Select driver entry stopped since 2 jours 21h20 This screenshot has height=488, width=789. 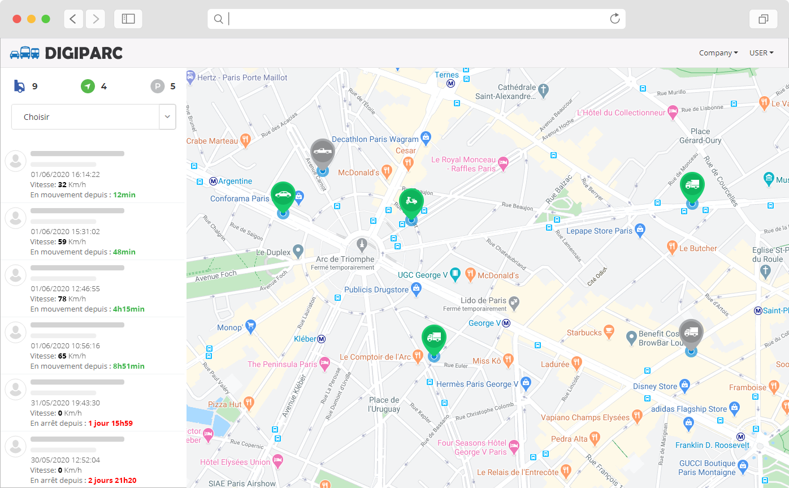(93, 459)
